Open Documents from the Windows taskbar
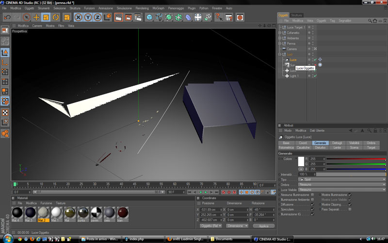 [224, 239]
